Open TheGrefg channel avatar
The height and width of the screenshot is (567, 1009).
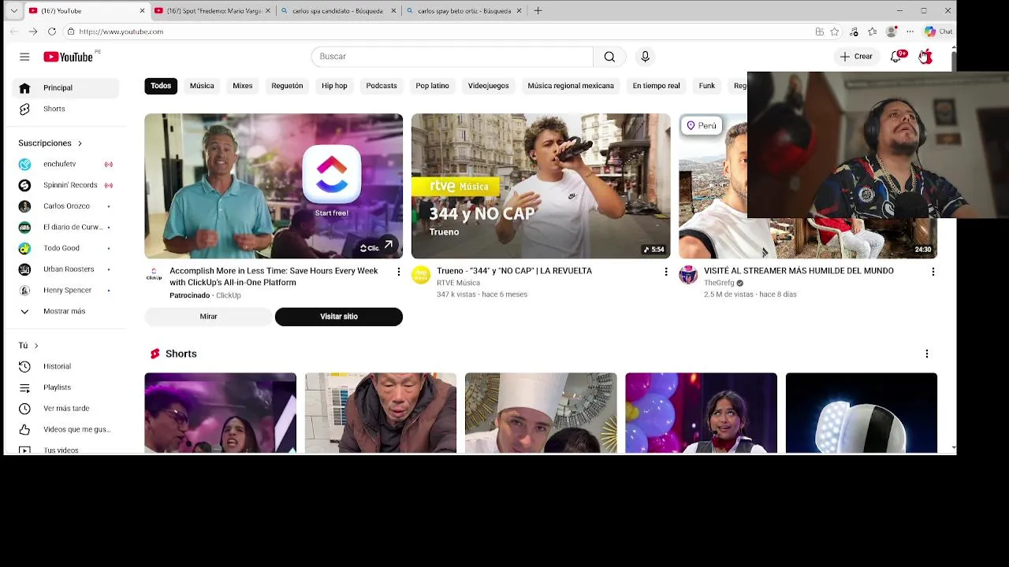click(688, 275)
